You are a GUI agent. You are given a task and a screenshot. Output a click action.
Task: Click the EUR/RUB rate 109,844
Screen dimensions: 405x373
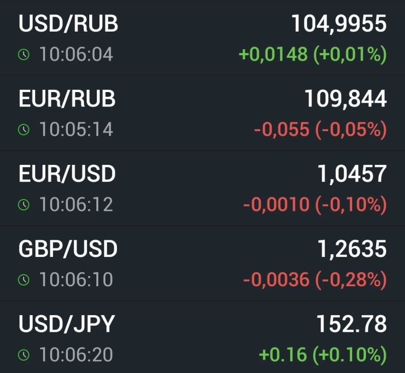(345, 99)
